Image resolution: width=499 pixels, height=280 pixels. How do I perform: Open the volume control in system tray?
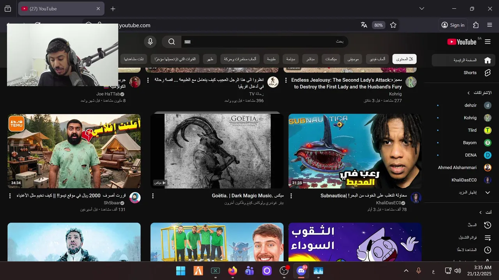pos(458,271)
